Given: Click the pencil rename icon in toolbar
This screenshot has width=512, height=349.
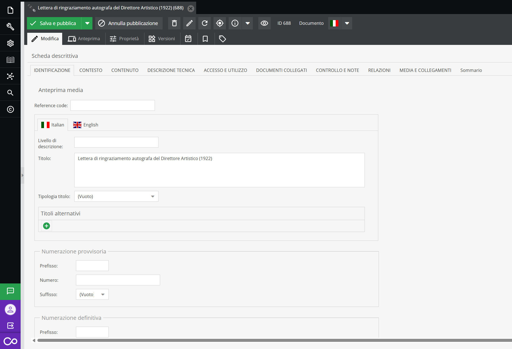Looking at the screenshot, I should 189,23.
